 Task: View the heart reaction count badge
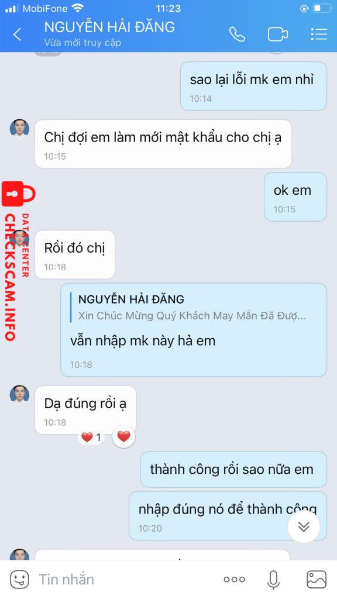(x=92, y=437)
